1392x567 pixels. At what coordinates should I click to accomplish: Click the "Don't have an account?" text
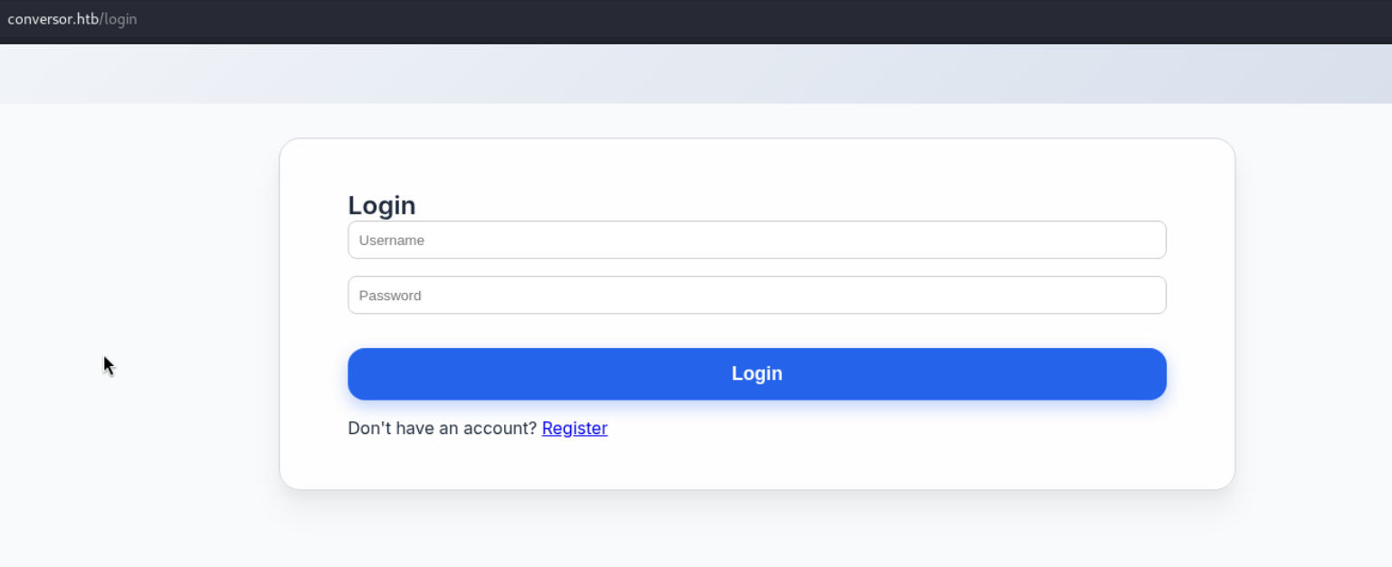point(442,429)
